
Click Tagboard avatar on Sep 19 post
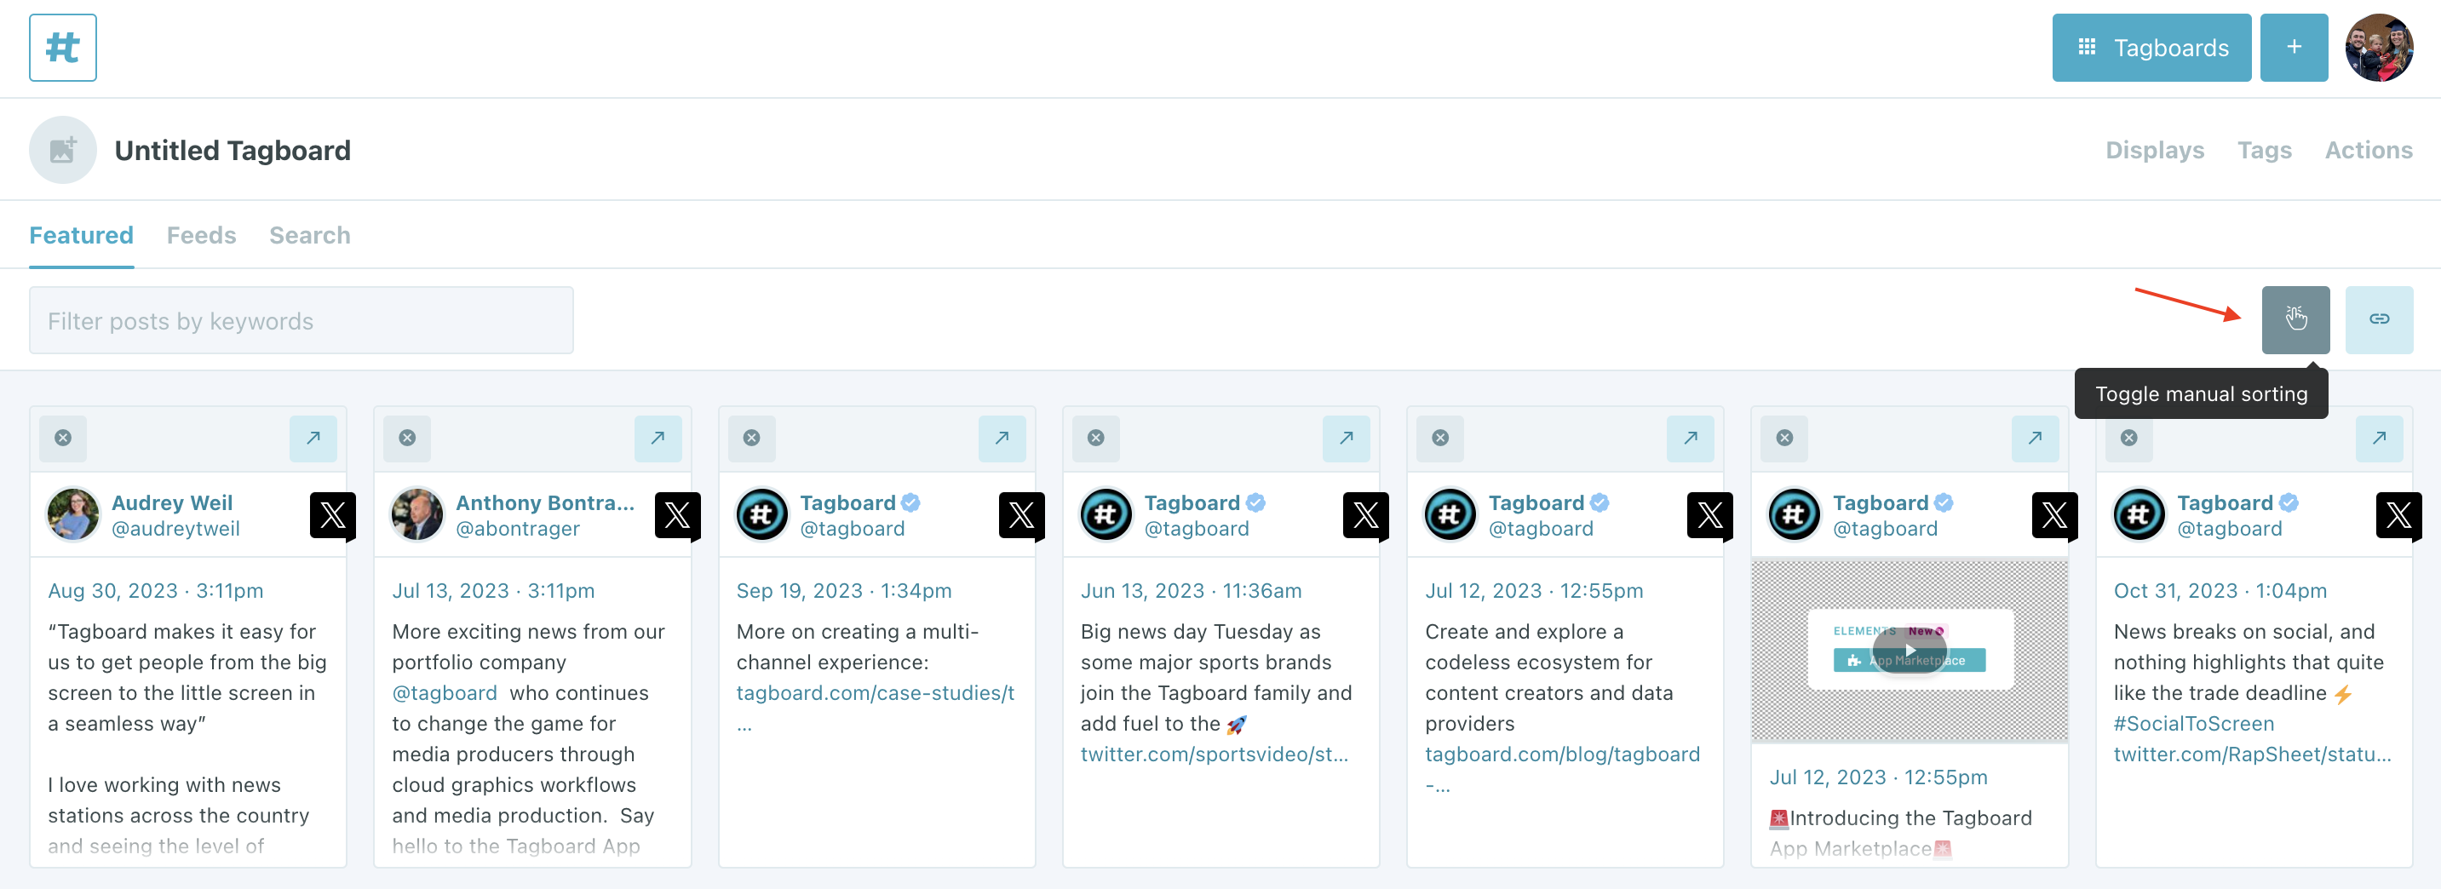click(x=762, y=514)
